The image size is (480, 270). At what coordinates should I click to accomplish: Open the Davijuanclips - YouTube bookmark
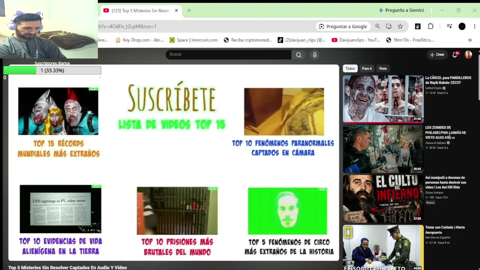pos(356,40)
